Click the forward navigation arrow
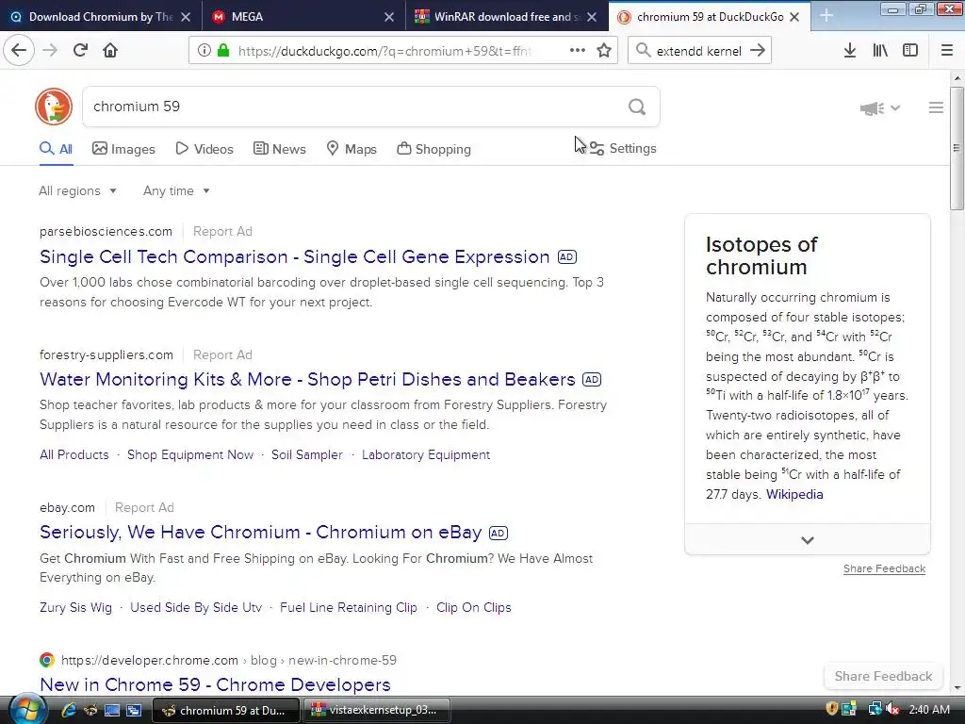 point(50,50)
